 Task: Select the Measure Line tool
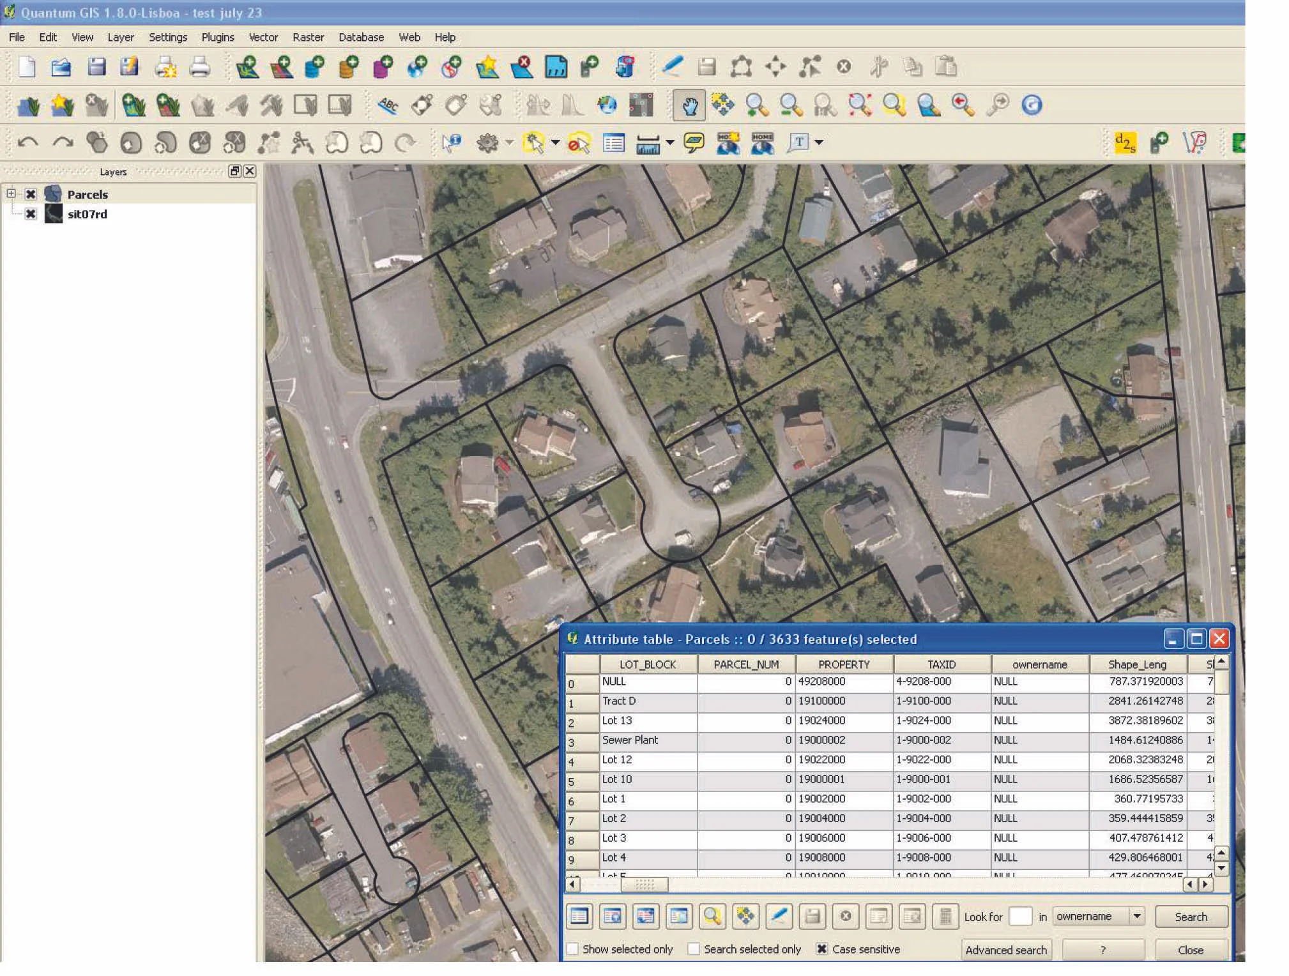tap(648, 144)
